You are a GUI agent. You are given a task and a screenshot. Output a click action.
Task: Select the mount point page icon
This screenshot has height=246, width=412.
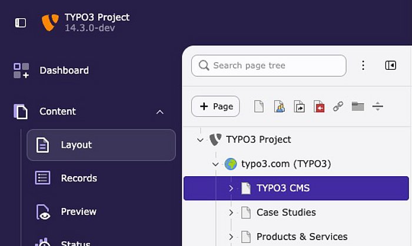(x=319, y=106)
